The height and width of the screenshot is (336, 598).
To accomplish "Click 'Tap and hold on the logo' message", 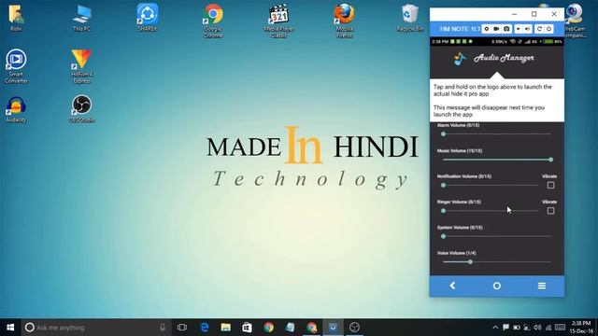I will tap(492, 91).
